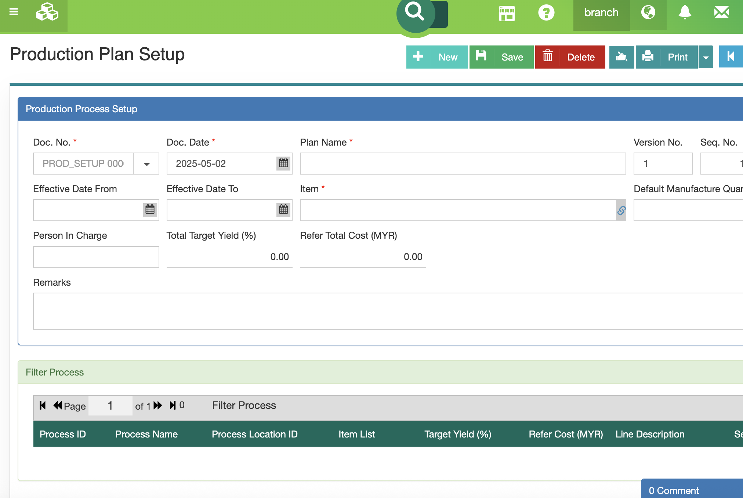Sort by Process ID column
This screenshot has height=498, width=743.
click(x=63, y=434)
